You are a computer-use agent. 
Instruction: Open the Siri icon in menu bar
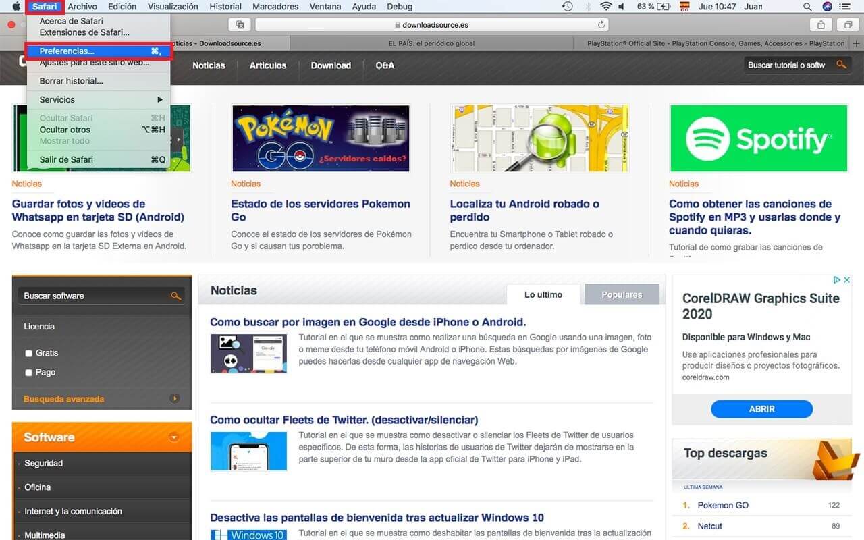(x=828, y=7)
